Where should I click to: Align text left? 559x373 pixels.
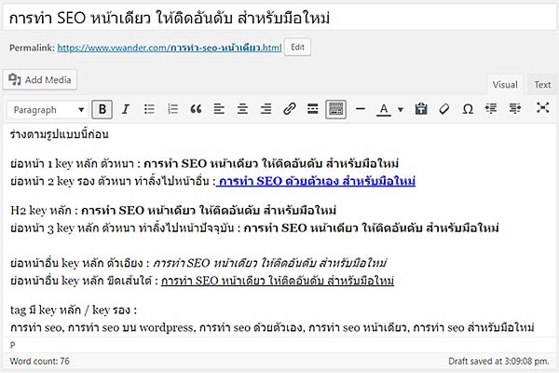pos(219,109)
